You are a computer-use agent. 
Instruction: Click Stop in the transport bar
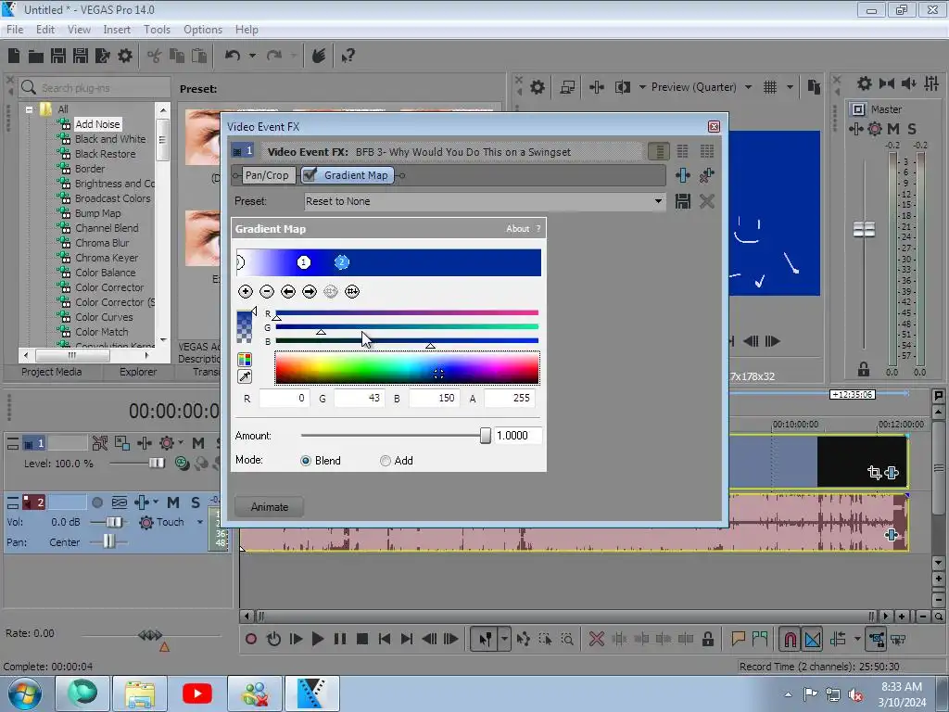click(362, 639)
